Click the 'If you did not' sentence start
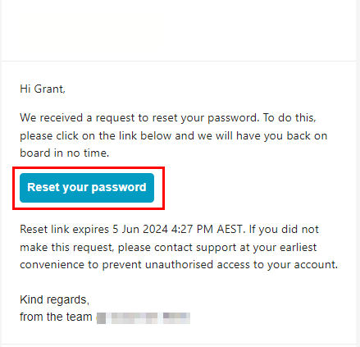The image size is (360, 347). 284,229
